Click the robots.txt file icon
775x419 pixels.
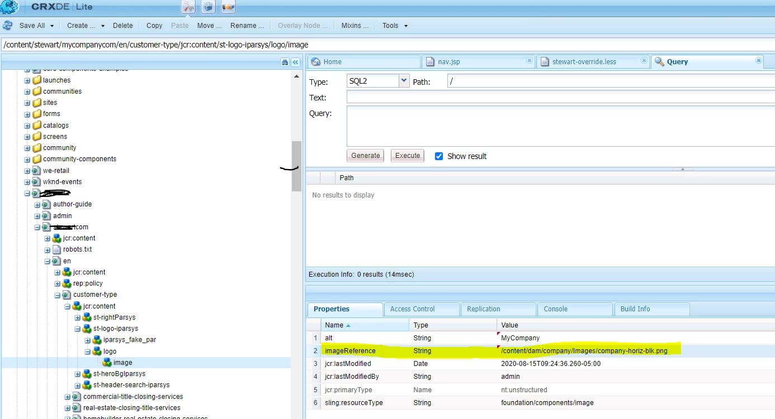56,249
